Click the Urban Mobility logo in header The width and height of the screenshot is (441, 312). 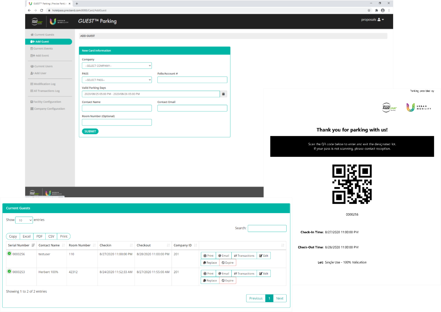[x=59, y=21]
